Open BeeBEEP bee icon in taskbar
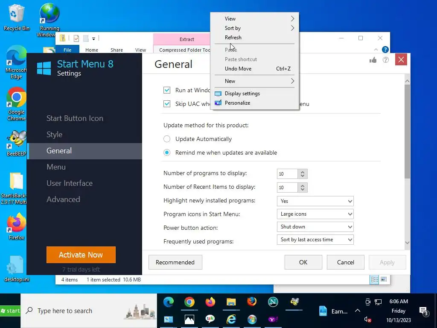The width and height of the screenshot is (437, 328). (x=294, y=302)
